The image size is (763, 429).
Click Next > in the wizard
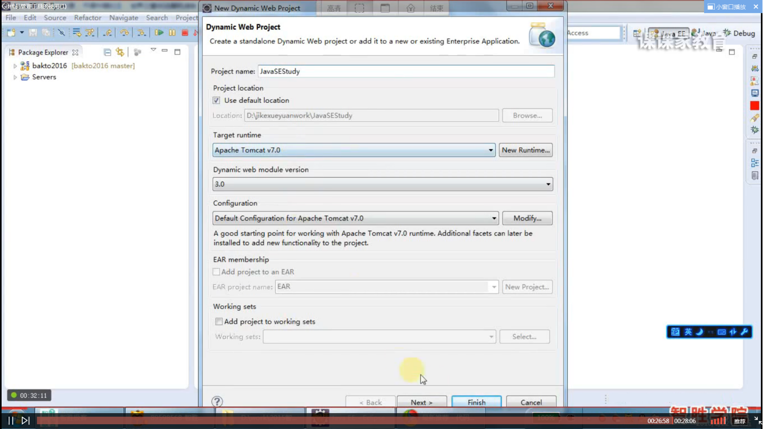(422, 402)
